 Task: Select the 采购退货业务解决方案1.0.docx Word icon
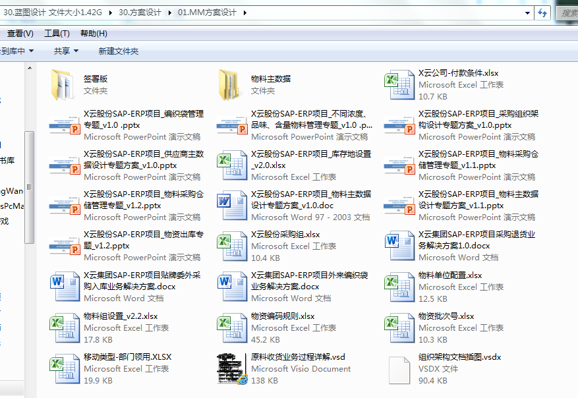point(399,246)
